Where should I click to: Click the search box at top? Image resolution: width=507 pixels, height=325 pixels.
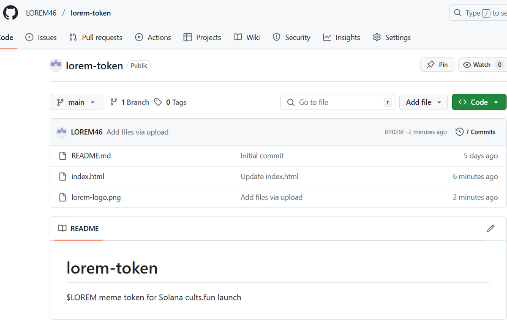click(x=478, y=13)
